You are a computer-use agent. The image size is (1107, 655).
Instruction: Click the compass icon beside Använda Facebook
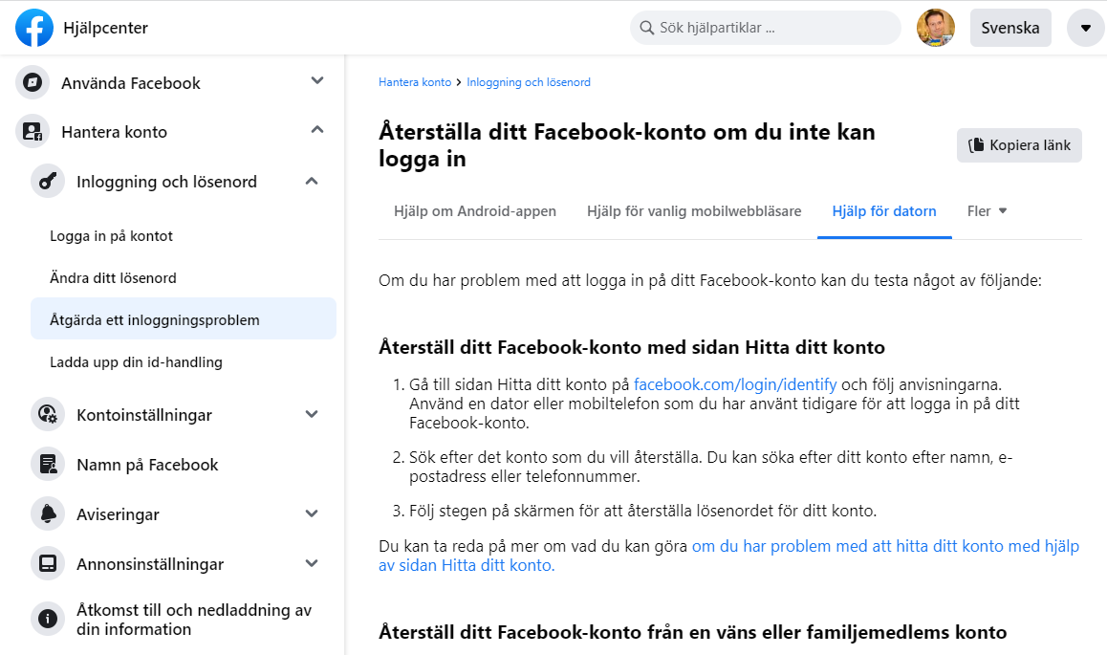click(x=33, y=82)
